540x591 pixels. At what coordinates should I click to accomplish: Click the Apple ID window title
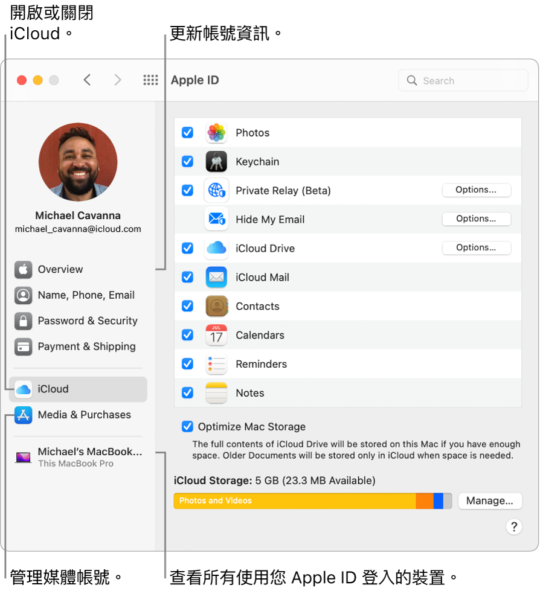coord(195,80)
